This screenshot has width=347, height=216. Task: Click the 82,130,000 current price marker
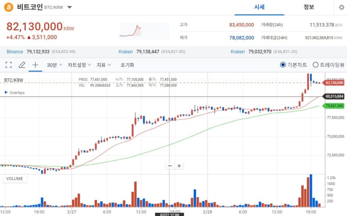click(334, 83)
